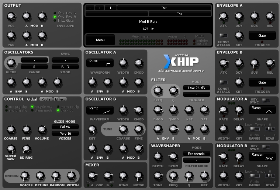Select Env A output envelope
The width and height of the screenshot is (280, 190).
[x=65, y=17]
